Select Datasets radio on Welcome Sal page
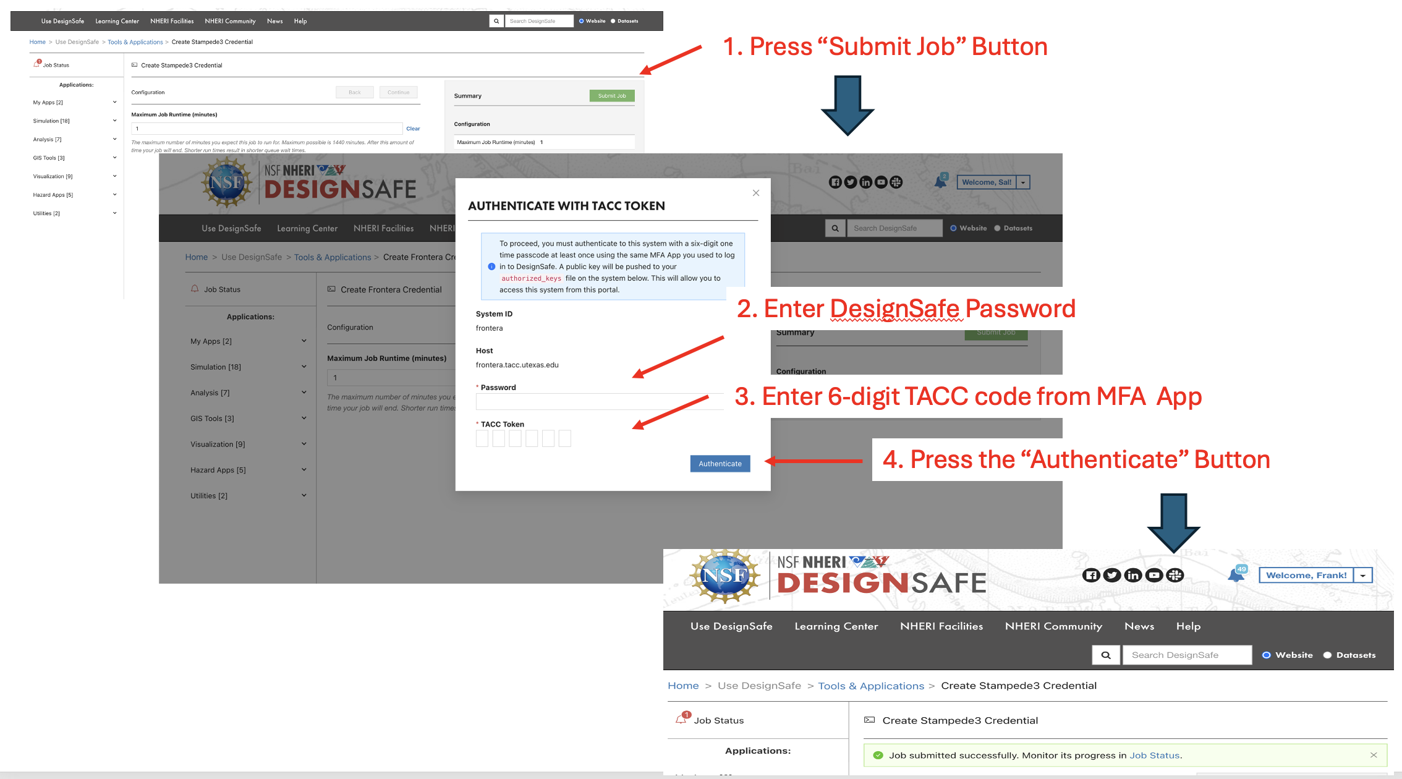 (997, 228)
